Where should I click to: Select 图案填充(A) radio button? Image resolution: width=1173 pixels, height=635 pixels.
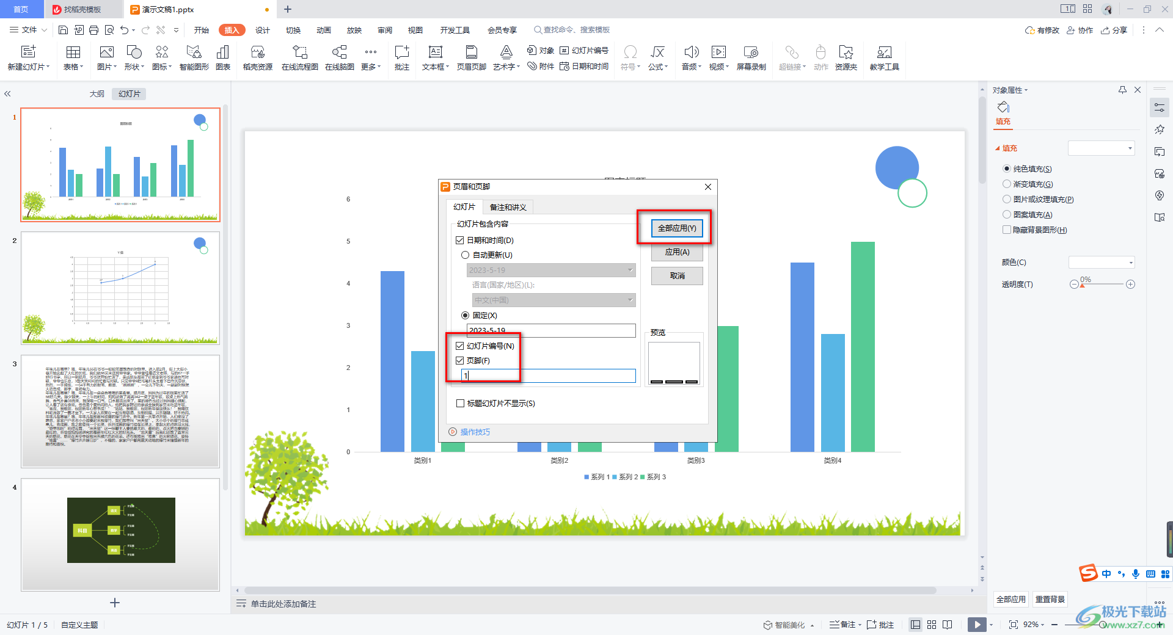(x=1007, y=214)
